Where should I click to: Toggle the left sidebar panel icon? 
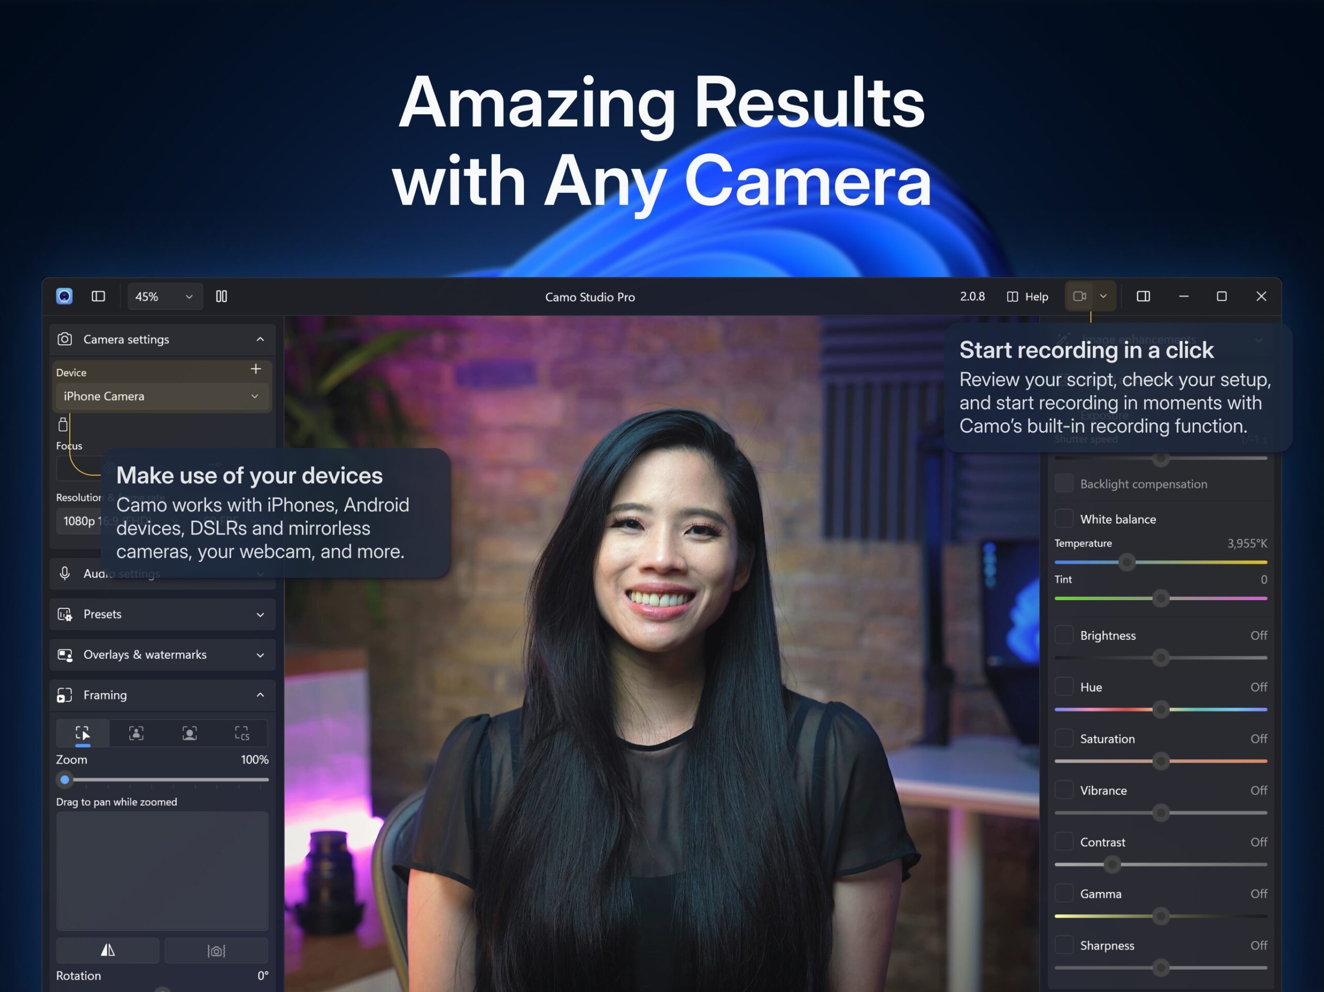98,296
